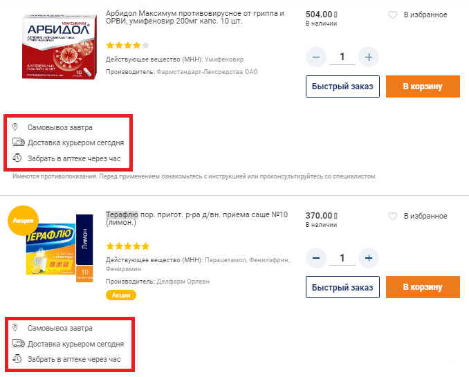
Task: Click yellow Акция tag under Theraflu manufacturer
Action: click(x=121, y=295)
